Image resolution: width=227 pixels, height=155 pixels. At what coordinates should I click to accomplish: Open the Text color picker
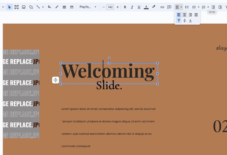(146, 7)
